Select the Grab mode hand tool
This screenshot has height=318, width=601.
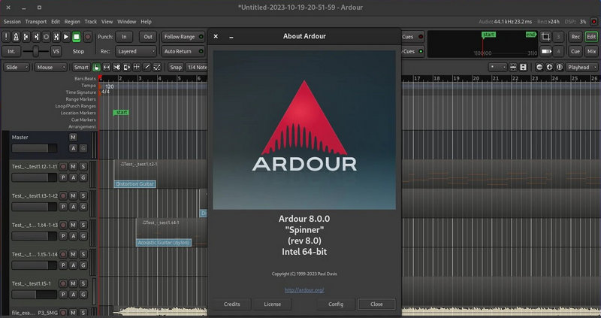pos(97,67)
